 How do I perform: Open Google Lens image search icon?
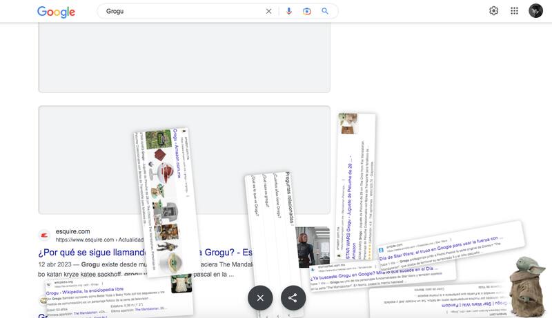pyautogui.click(x=306, y=11)
